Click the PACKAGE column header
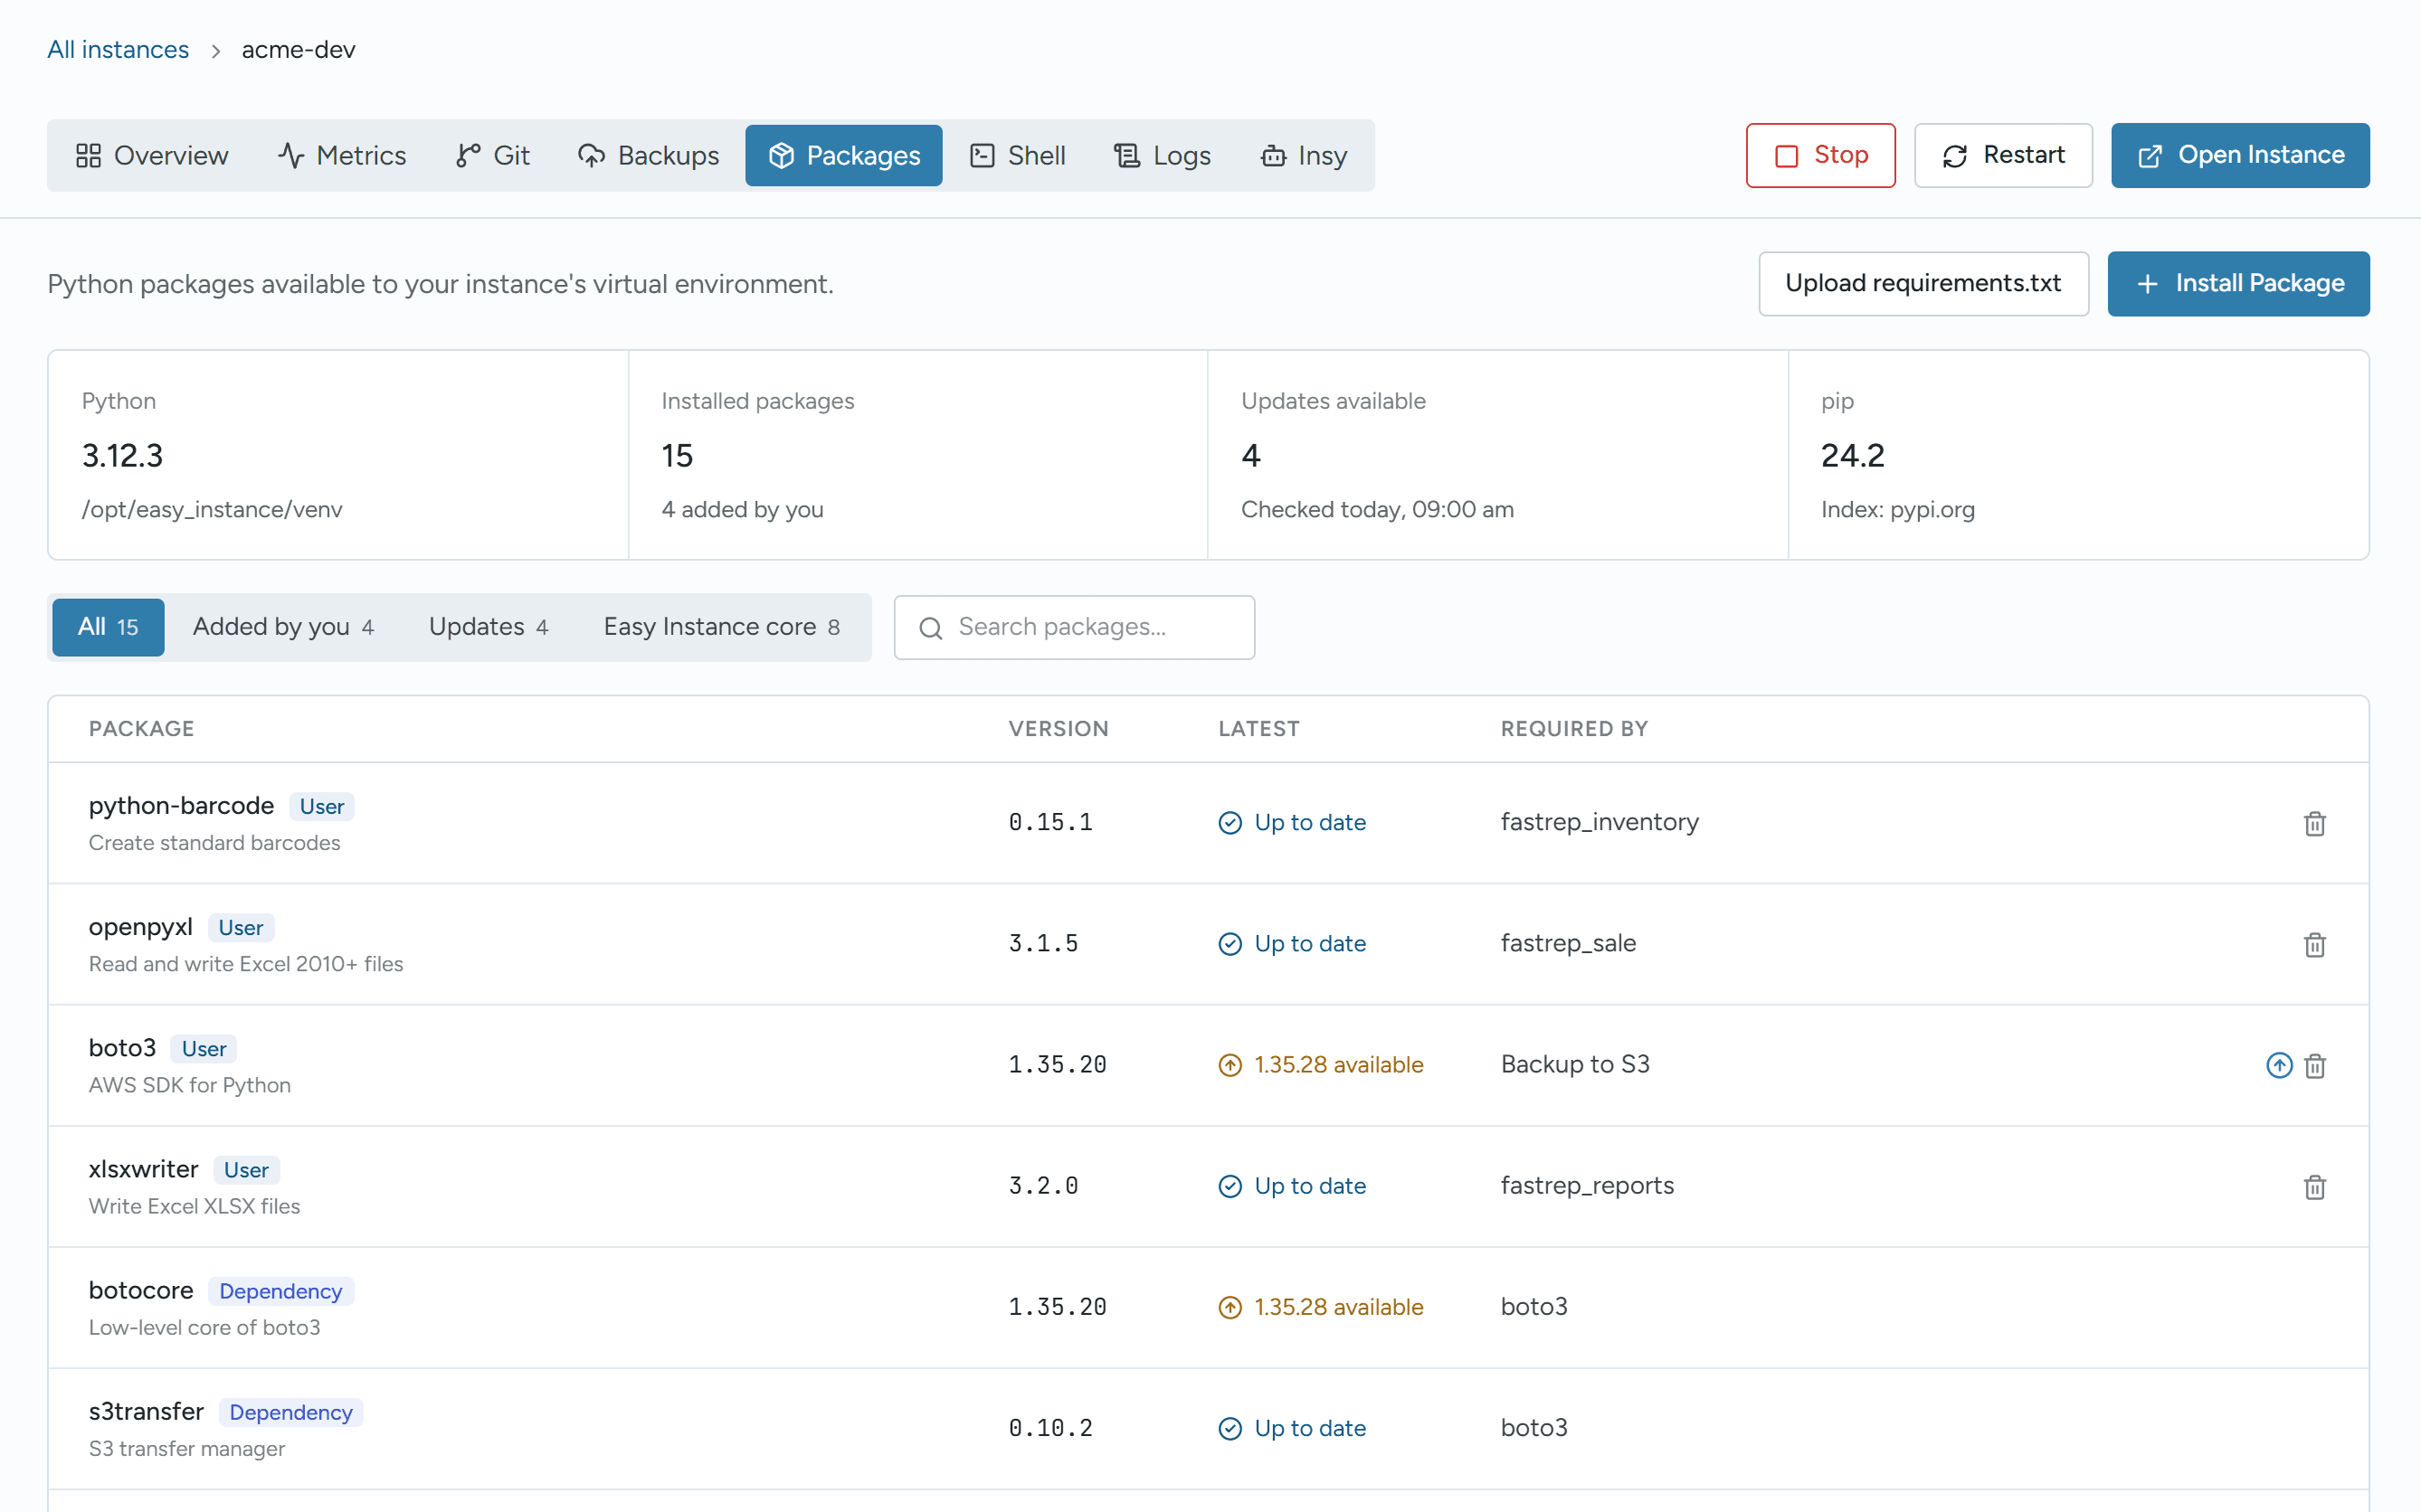Viewport: 2421px width, 1512px height. (141, 729)
